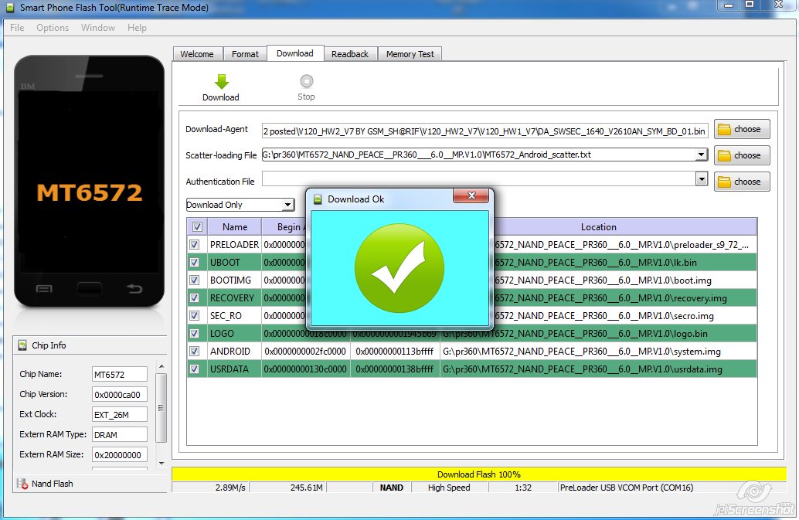The image size is (799, 520).
Task: Click USRDATA end address 0x00000000138bffff
Action: pyautogui.click(x=395, y=369)
